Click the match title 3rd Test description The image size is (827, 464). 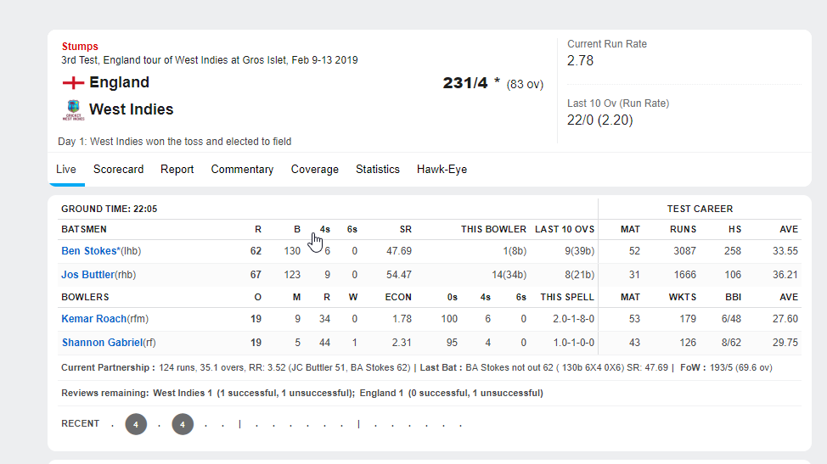(210, 60)
